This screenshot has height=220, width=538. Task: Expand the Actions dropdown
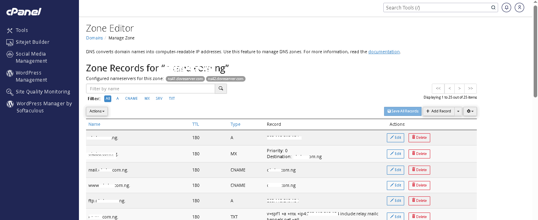pos(97,111)
